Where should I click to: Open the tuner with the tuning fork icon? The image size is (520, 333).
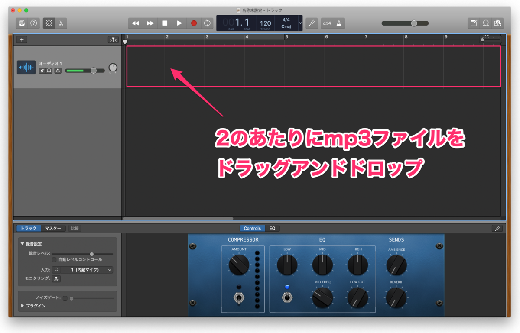click(x=312, y=23)
